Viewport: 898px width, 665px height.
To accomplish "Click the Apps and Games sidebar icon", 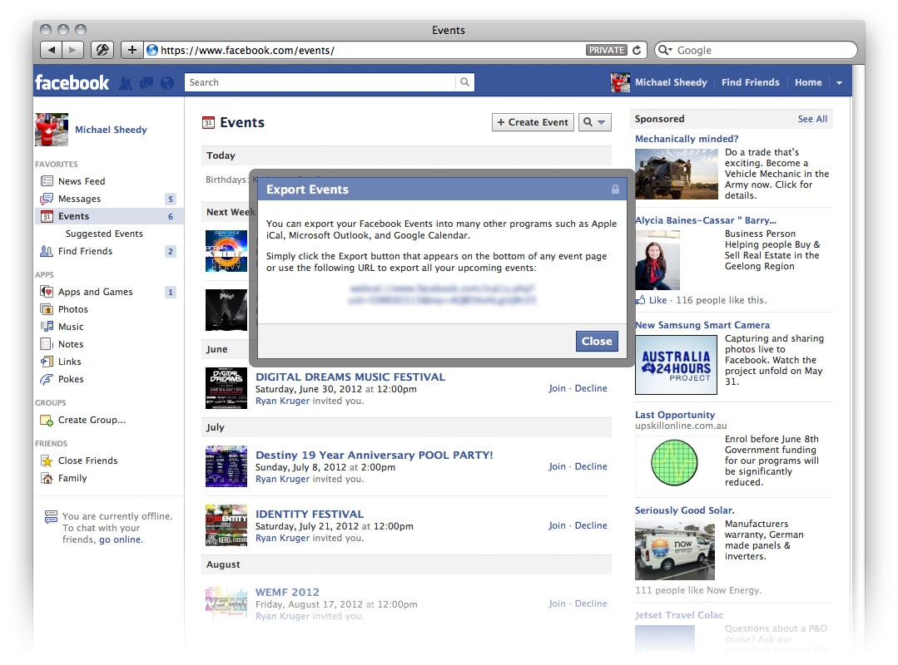I will pos(47,292).
